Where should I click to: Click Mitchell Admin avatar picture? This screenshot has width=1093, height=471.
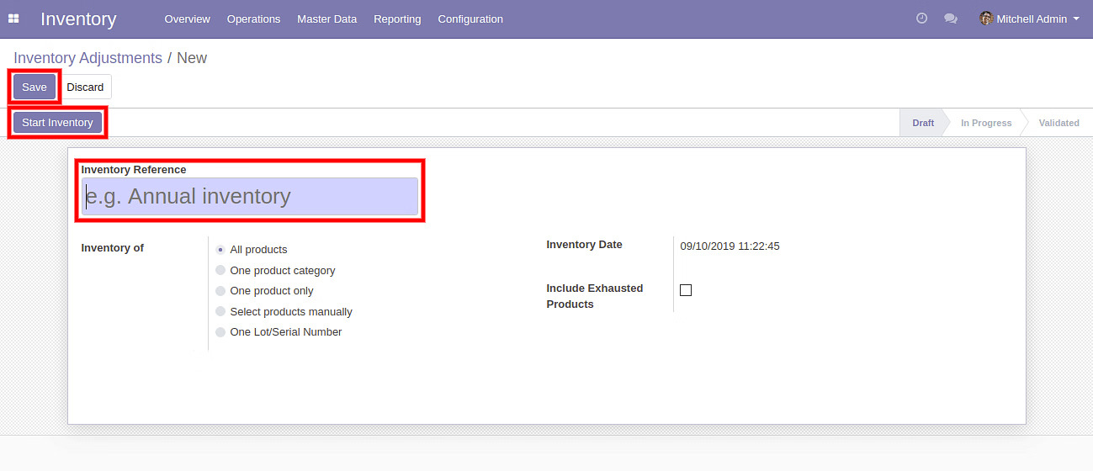point(986,19)
